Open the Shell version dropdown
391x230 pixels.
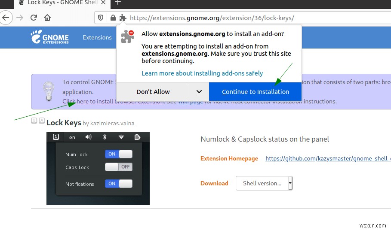click(x=264, y=183)
